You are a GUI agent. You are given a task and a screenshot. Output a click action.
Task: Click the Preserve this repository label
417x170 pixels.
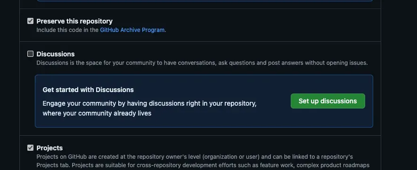[x=74, y=21]
